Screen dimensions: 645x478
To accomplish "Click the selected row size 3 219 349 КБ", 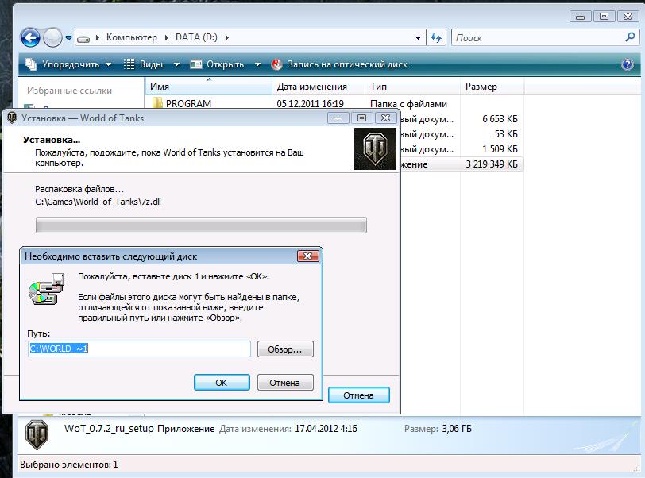I will (492, 164).
